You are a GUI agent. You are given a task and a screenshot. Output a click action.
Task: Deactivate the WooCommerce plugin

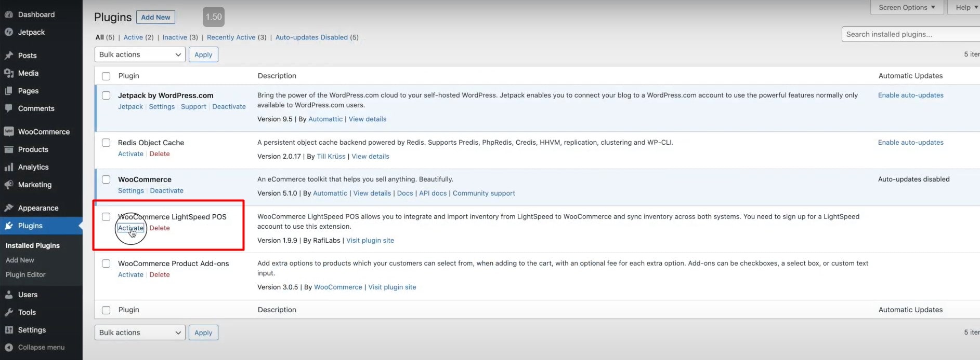coord(166,191)
